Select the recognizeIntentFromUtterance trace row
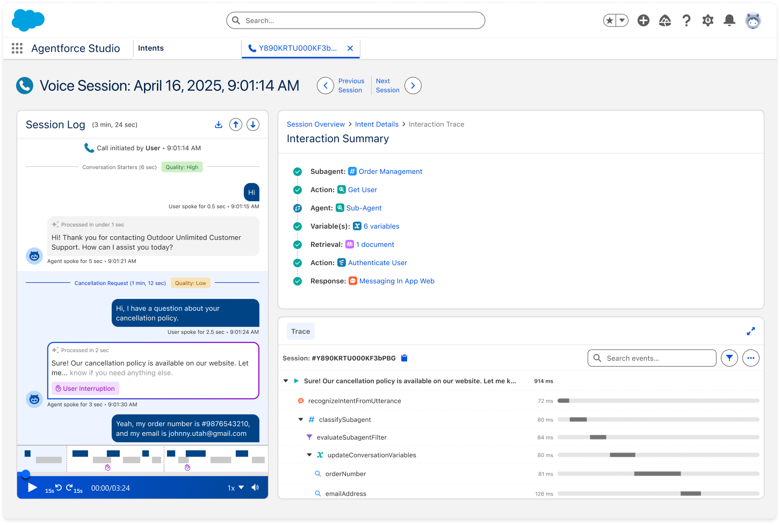This screenshot has width=780, height=525. tap(521, 401)
